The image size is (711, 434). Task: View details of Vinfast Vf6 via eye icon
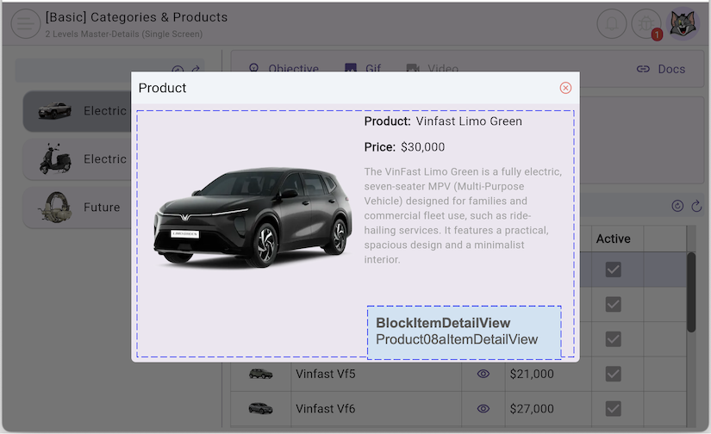(x=483, y=408)
